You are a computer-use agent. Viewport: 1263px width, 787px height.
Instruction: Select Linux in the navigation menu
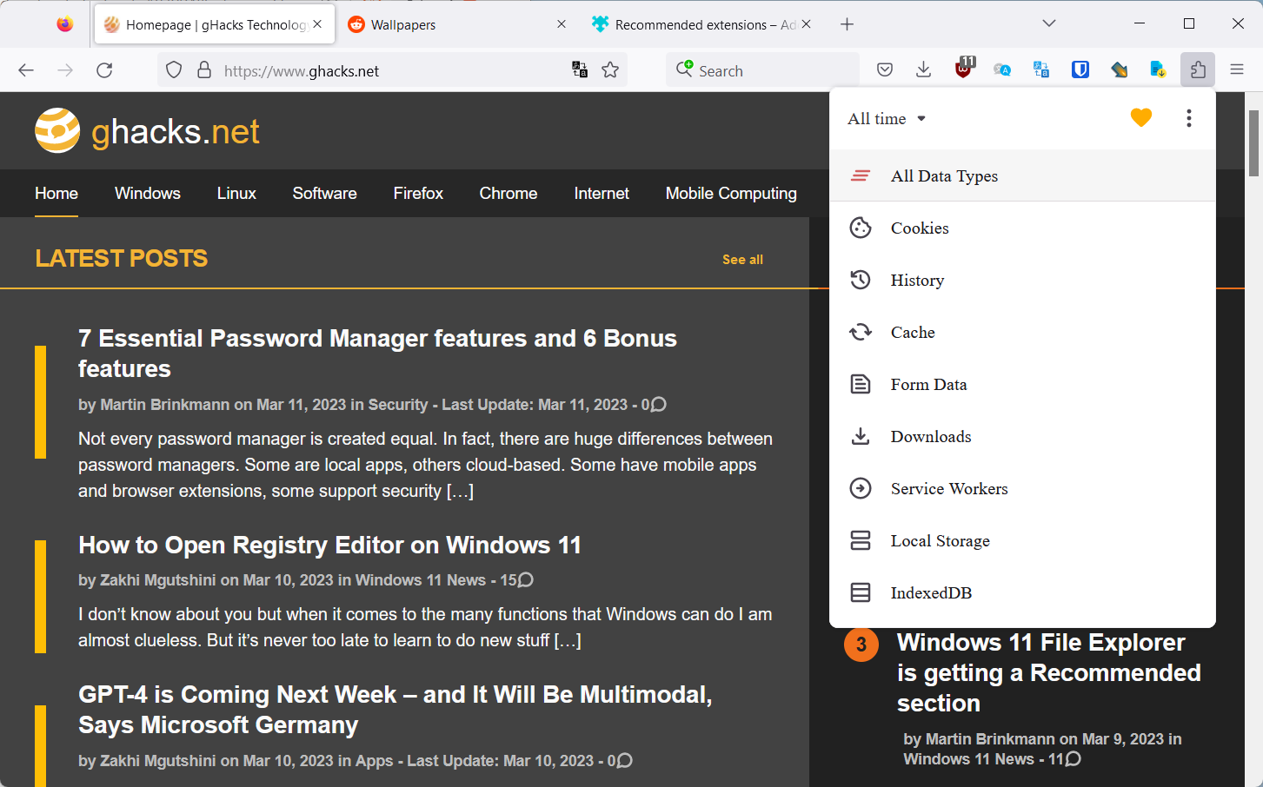tap(236, 193)
